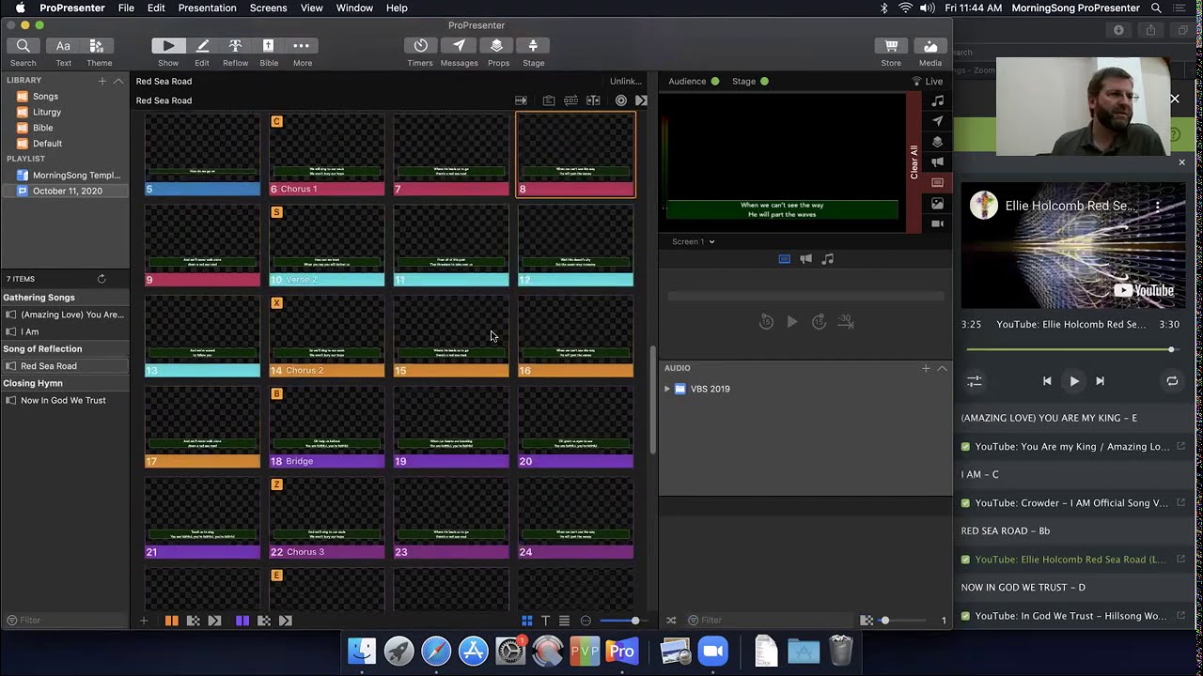Add a new library item

point(102,81)
